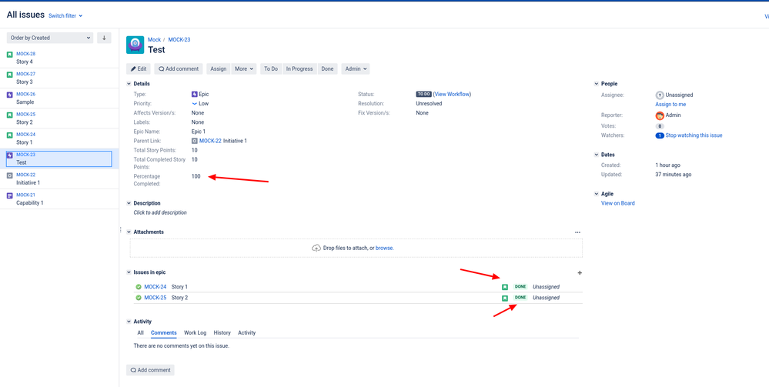Click the MOCK-28 story type icon
This screenshot has width=769, height=387.
click(x=10, y=55)
